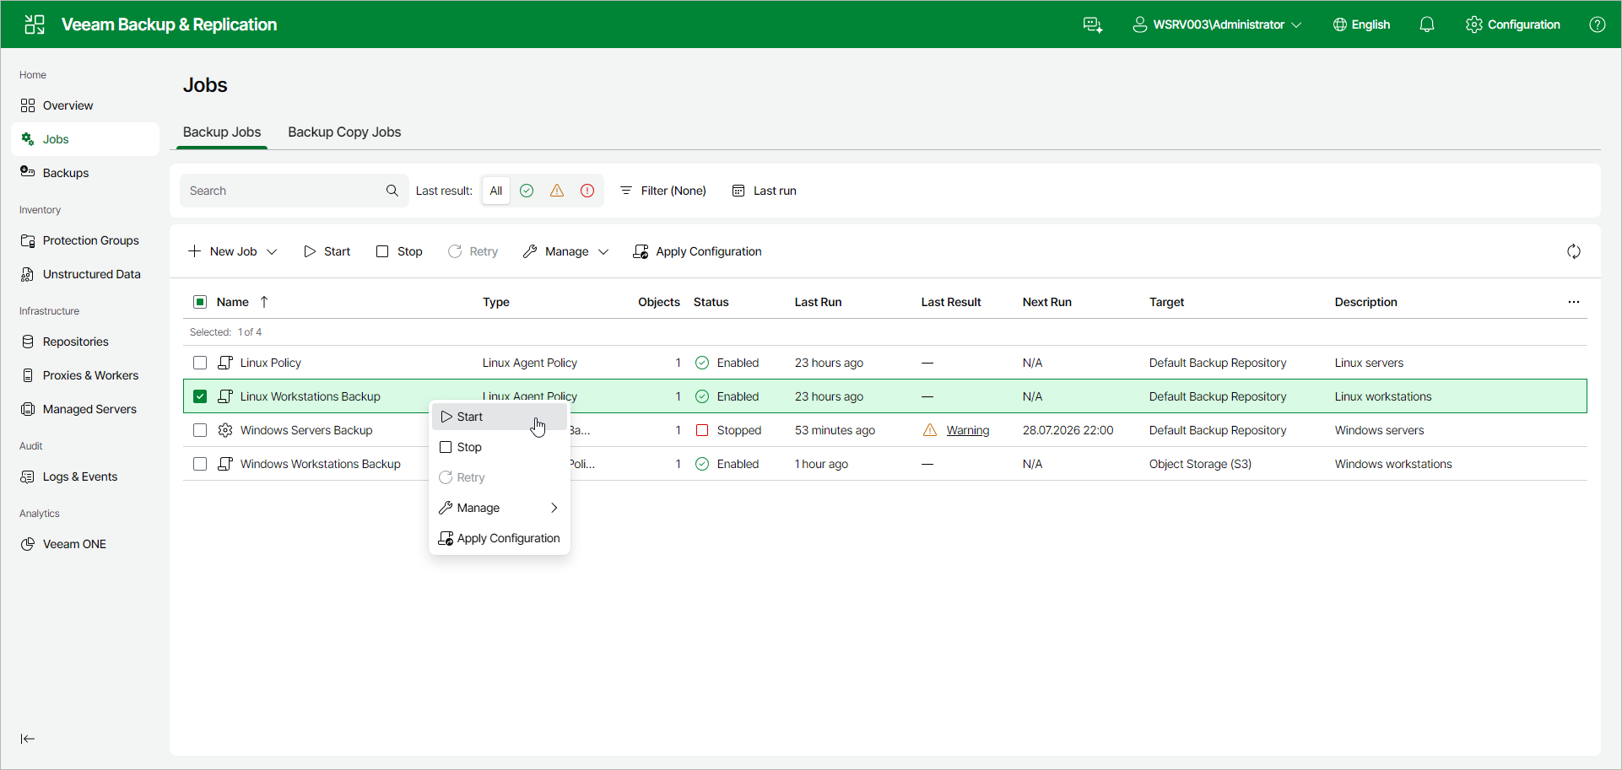Click the search magnifier icon
1622x770 pixels.
(392, 191)
